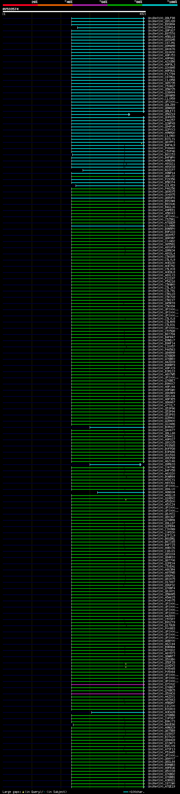The height and width of the screenshot is (794, 180).
Task: Select label UniRef100_O15937
Action: tap(161, 734)
